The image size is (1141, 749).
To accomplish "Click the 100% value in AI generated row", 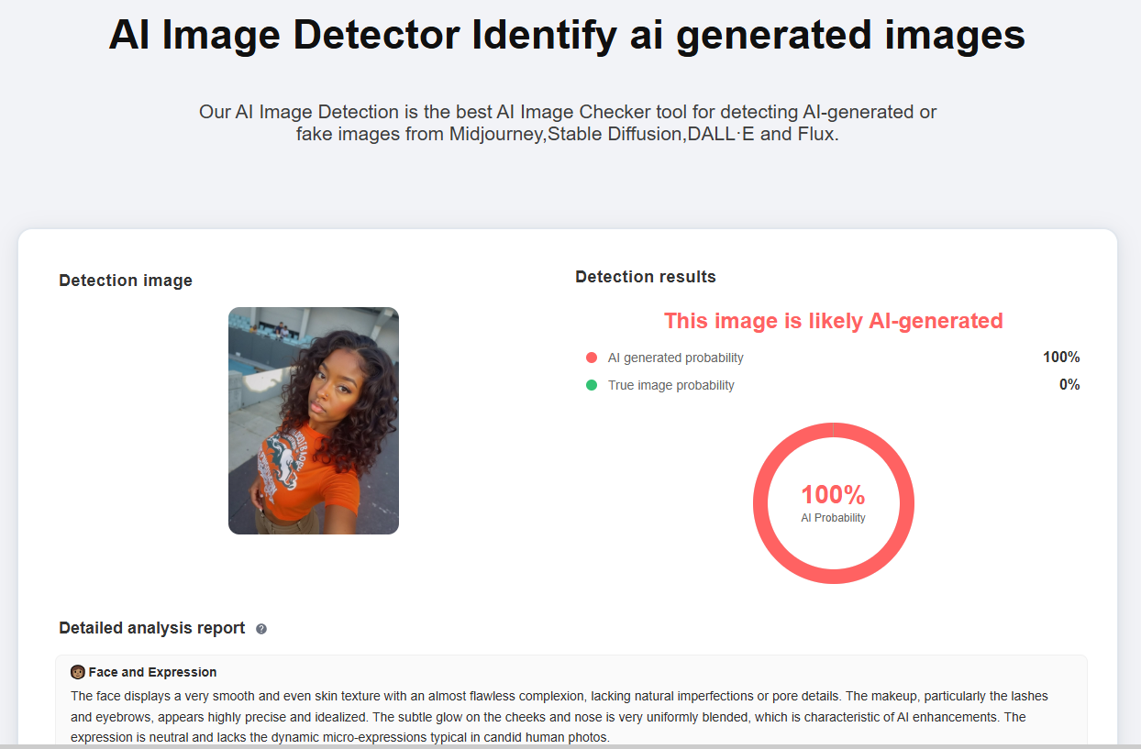I will pos(1061,358).
